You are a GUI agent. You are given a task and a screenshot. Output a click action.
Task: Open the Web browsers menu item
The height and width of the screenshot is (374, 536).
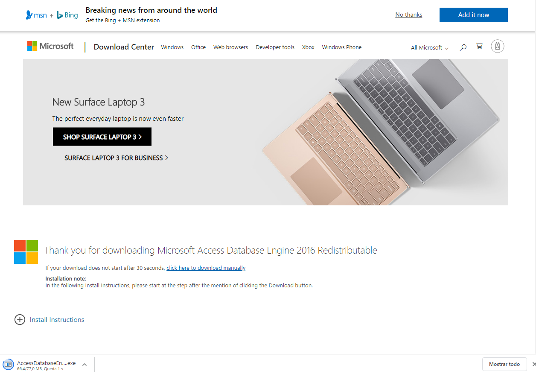point(230,47)
